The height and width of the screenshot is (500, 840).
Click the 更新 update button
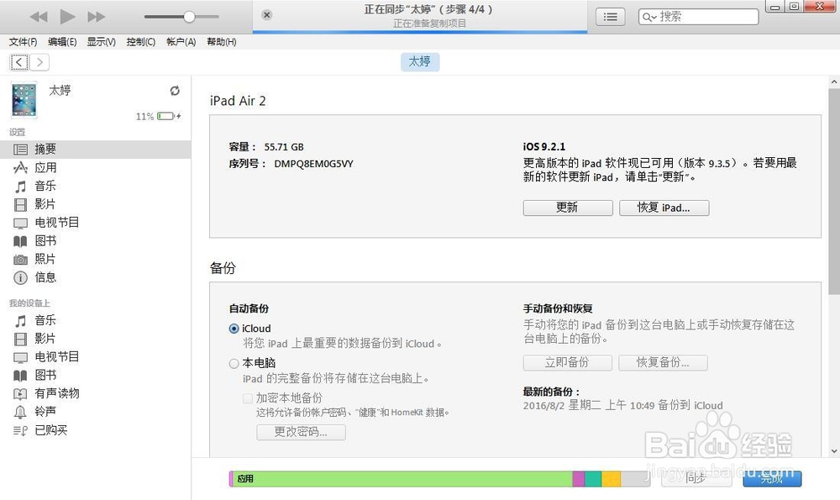[x=568, y=208]
